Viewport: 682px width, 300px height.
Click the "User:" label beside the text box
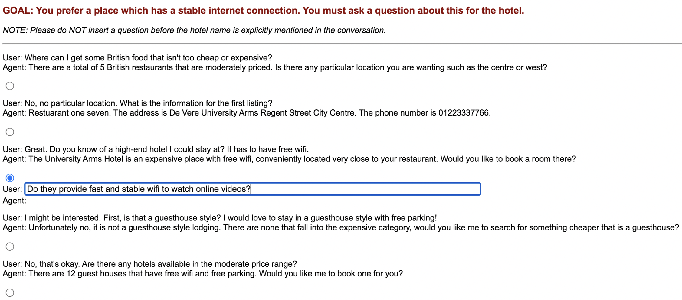click(12, 189)
